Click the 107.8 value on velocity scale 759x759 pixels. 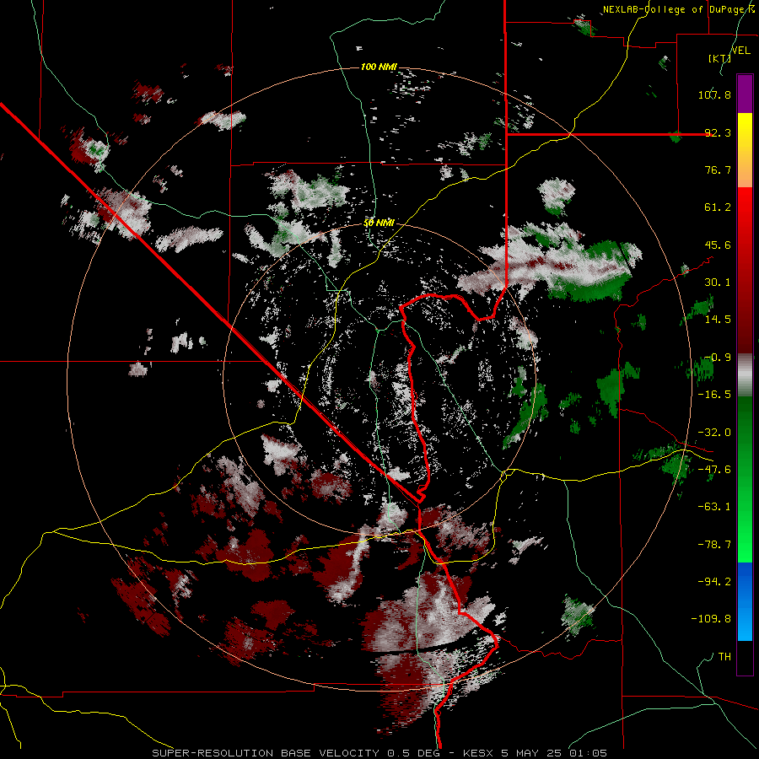pos(714,94)
